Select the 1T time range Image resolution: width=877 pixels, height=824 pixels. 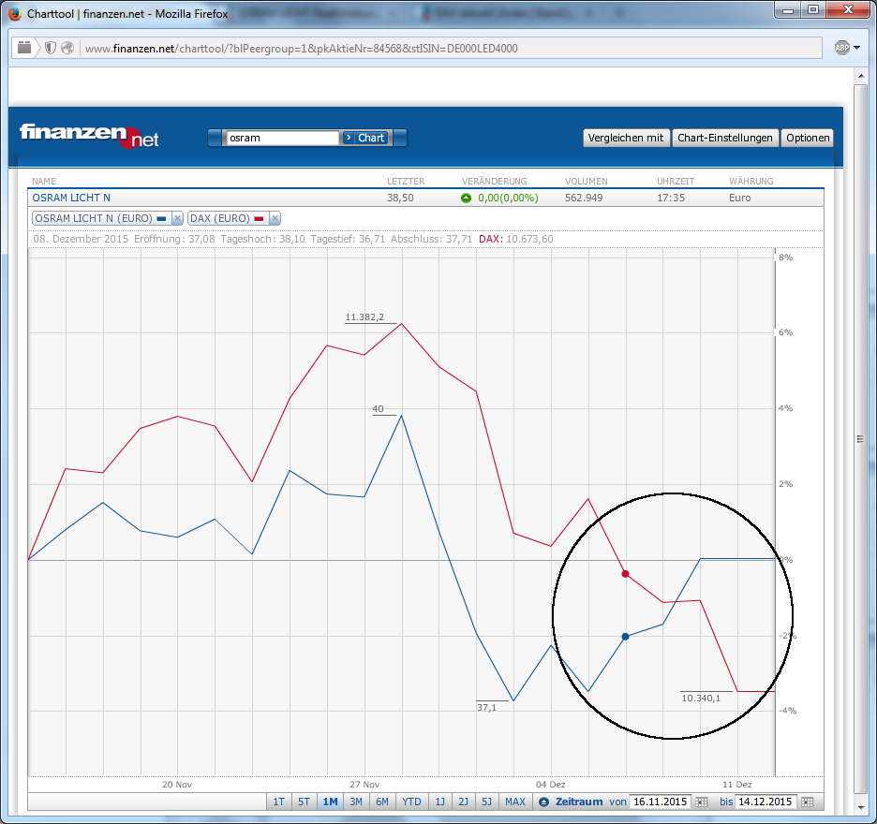point(278,802)
